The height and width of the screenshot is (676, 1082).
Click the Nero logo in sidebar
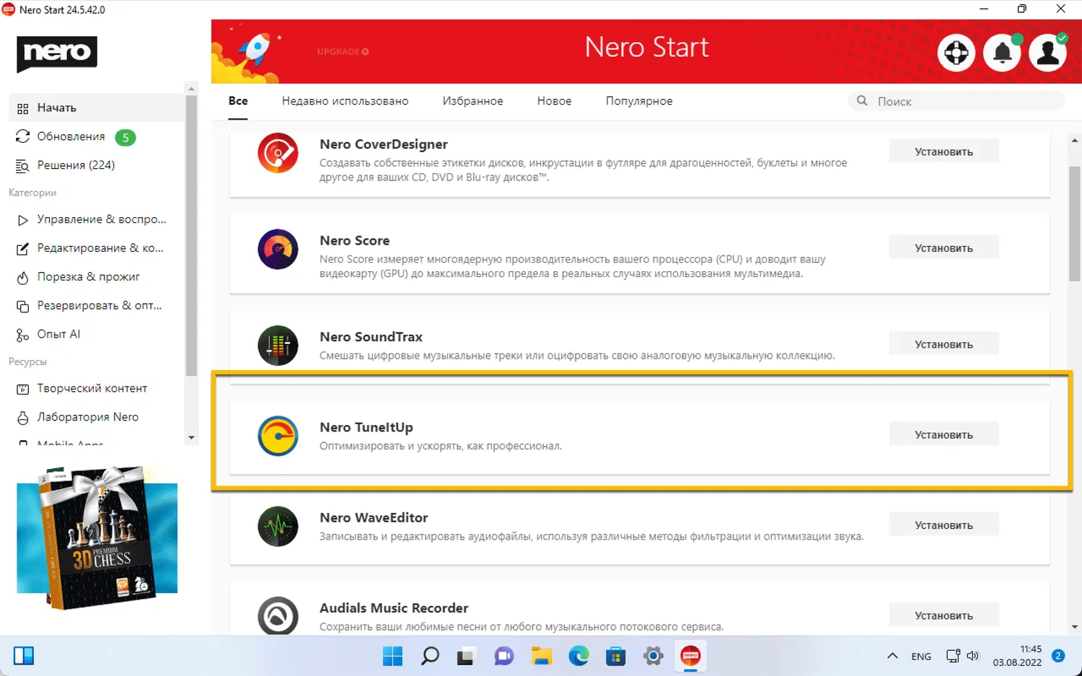(57, 53)
